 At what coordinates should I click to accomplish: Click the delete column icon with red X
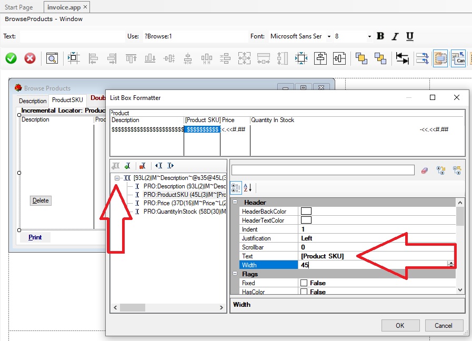click(142, 166)
